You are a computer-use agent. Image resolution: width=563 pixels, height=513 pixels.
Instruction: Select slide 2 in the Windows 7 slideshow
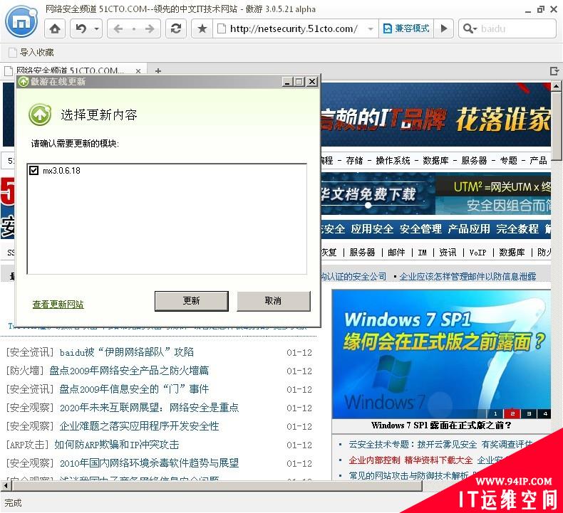(x=512, y=413)
